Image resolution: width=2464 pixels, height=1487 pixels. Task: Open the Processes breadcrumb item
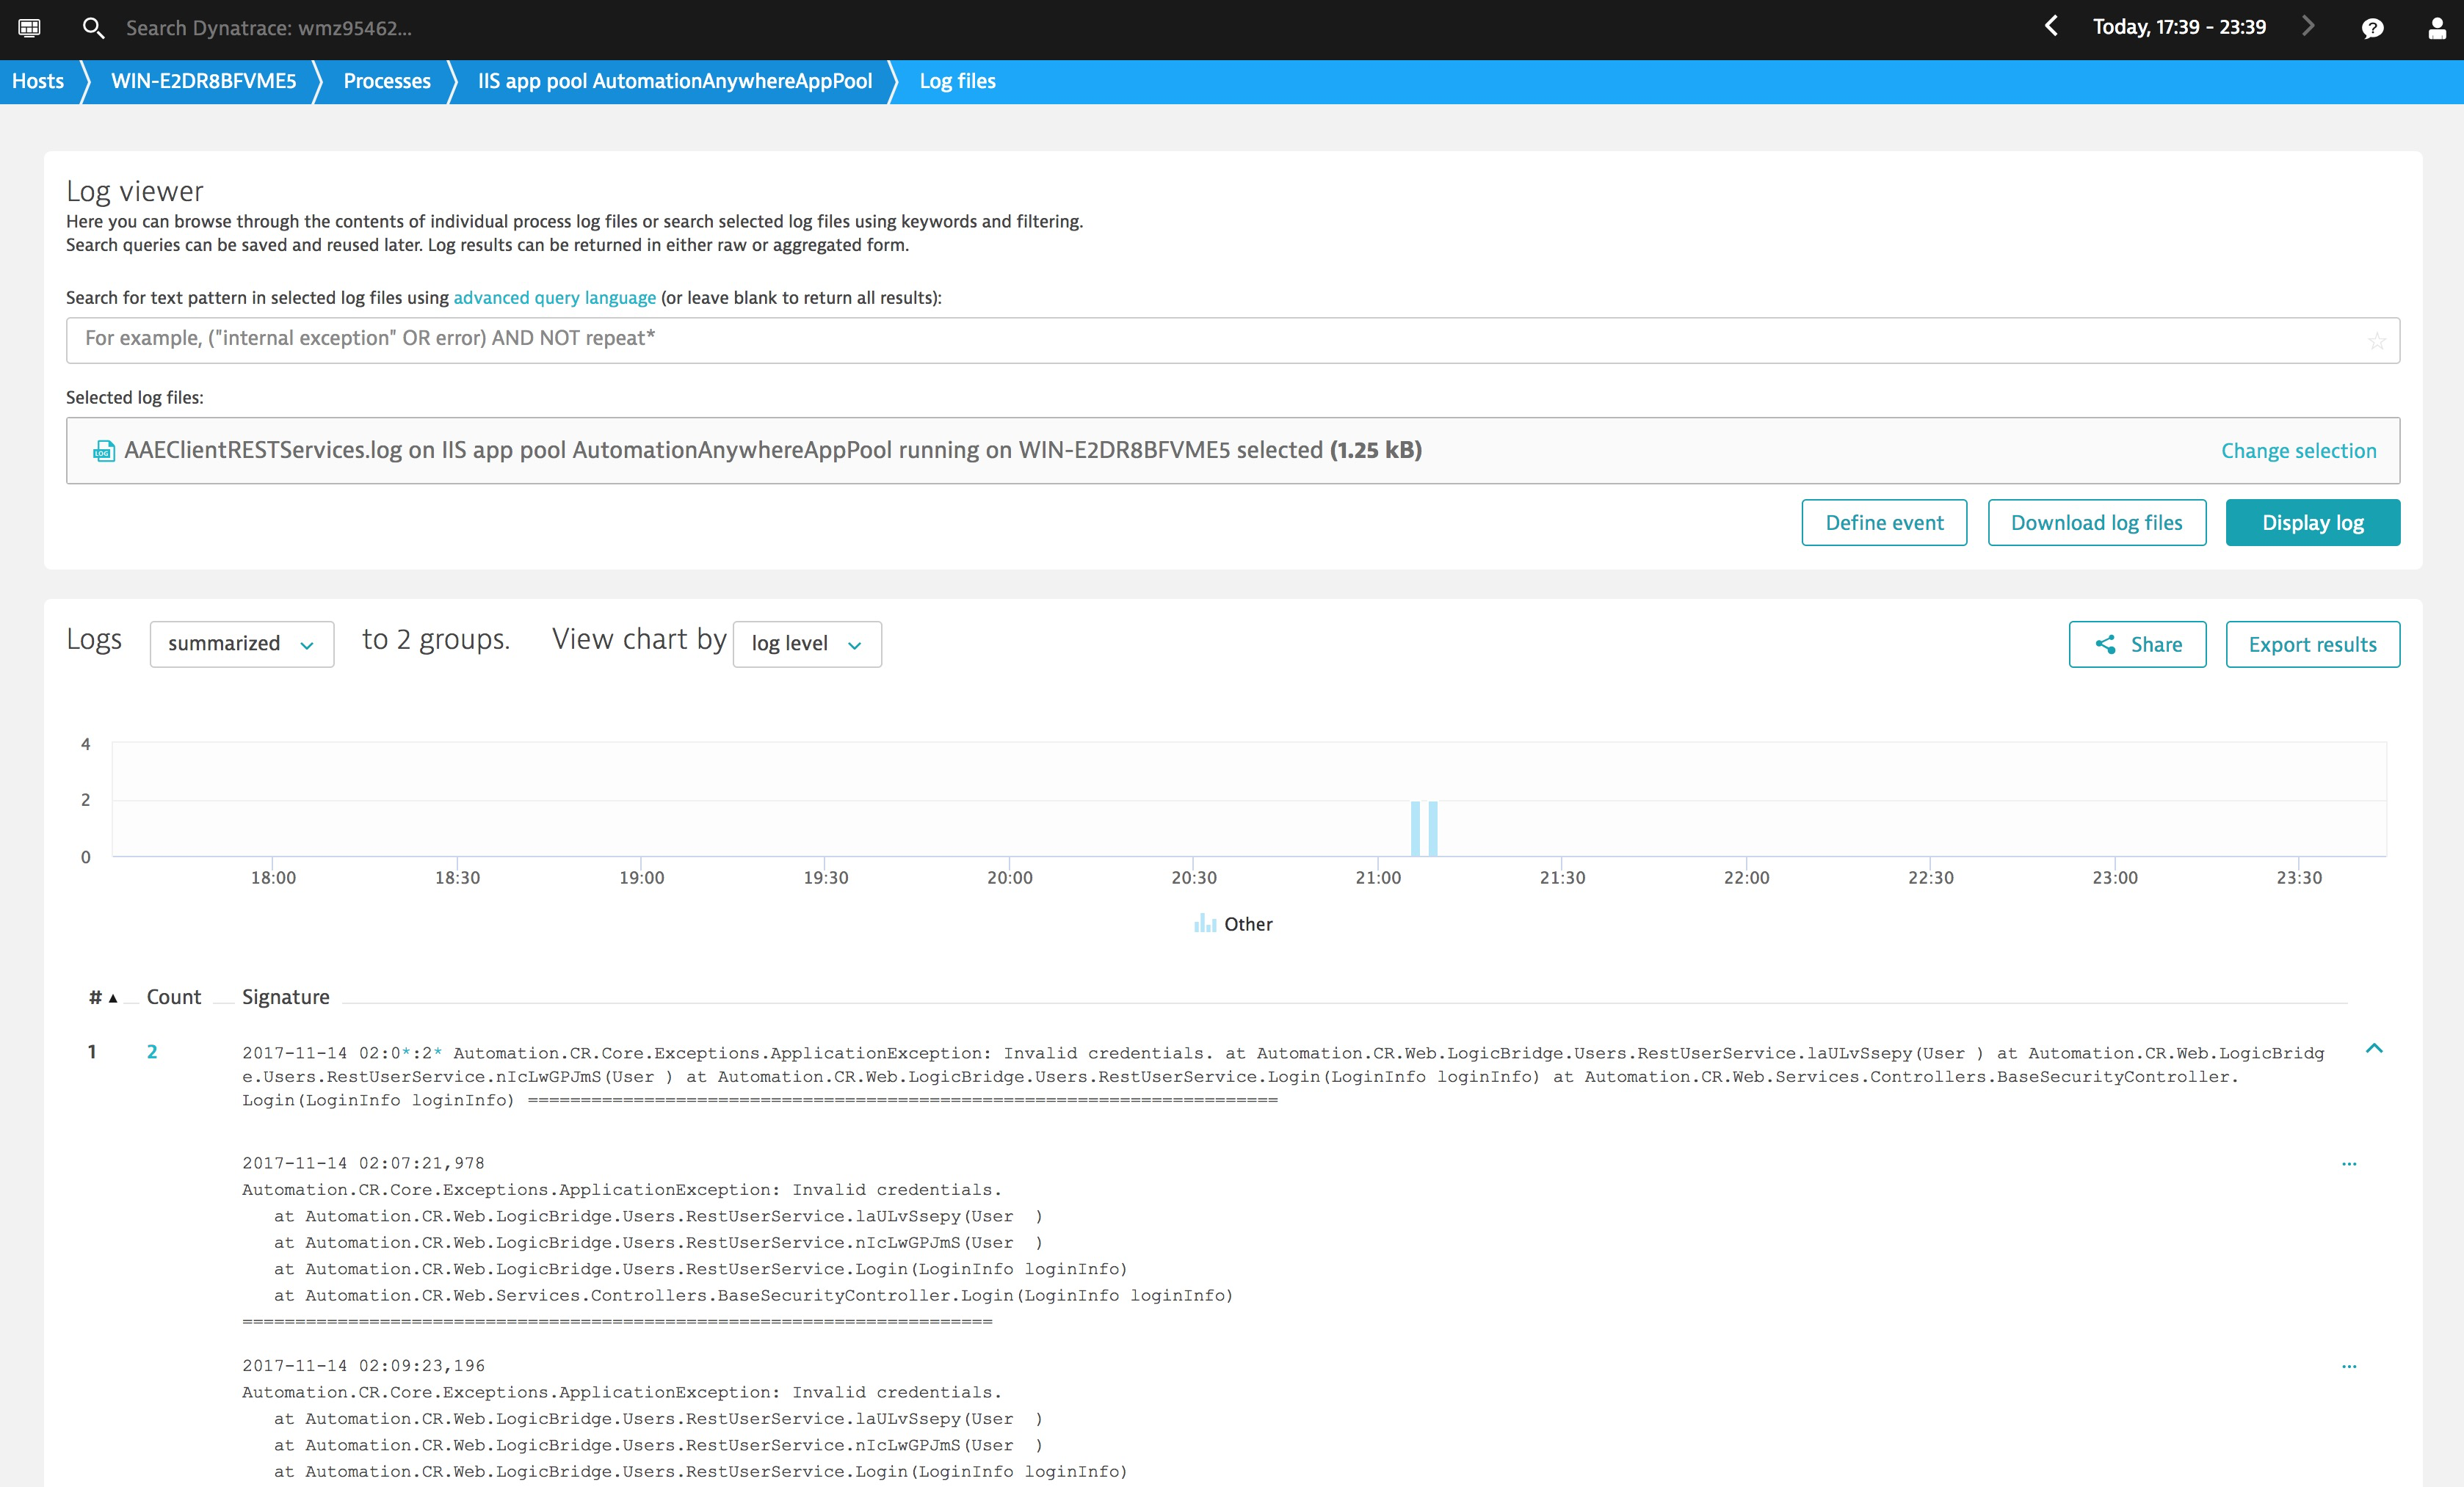(386, 81)
